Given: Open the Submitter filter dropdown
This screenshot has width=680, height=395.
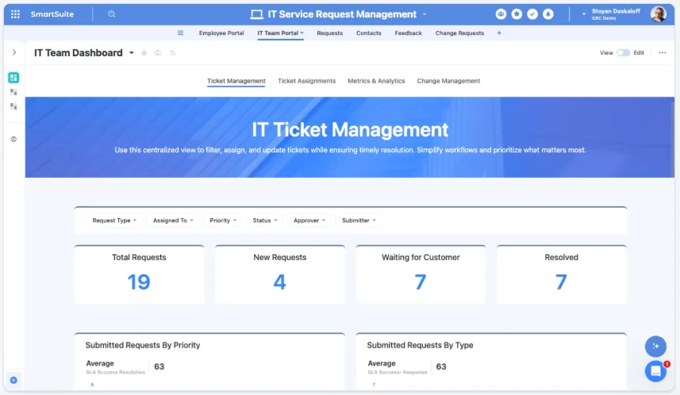Looking at the screenshot, I should (x=359, y=221).
